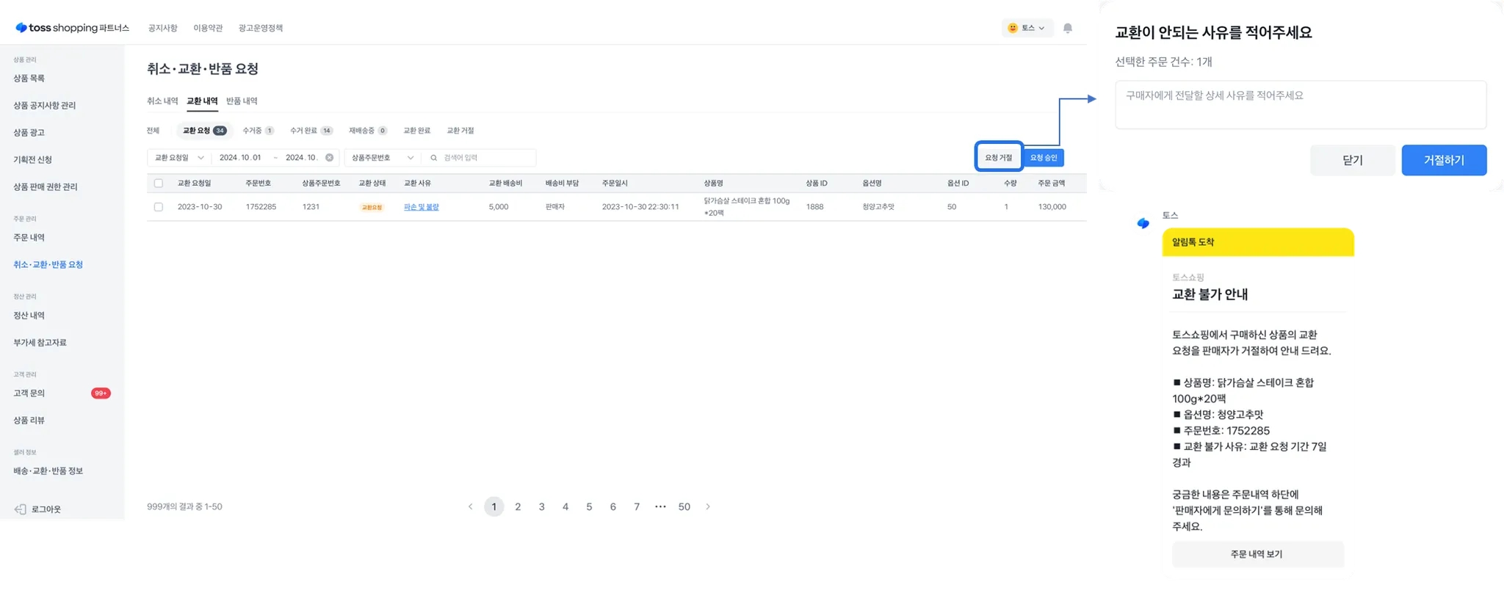Click the rejection reason text area
The image size is (1504, 596).
click(x=1300, y=105)
